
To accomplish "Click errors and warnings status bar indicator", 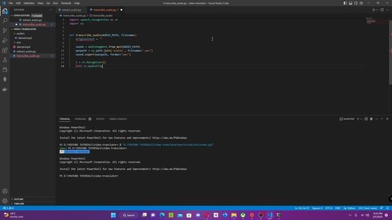I will (8, 208).
